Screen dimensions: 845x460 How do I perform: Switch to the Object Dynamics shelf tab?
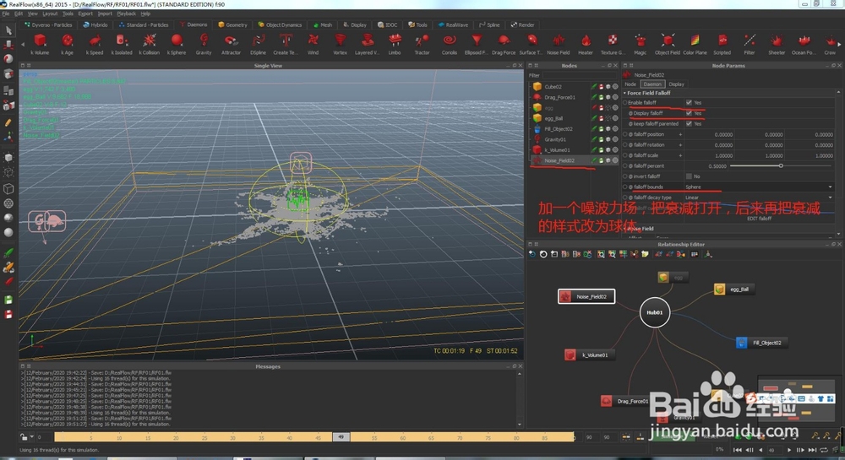click(280, 24)
